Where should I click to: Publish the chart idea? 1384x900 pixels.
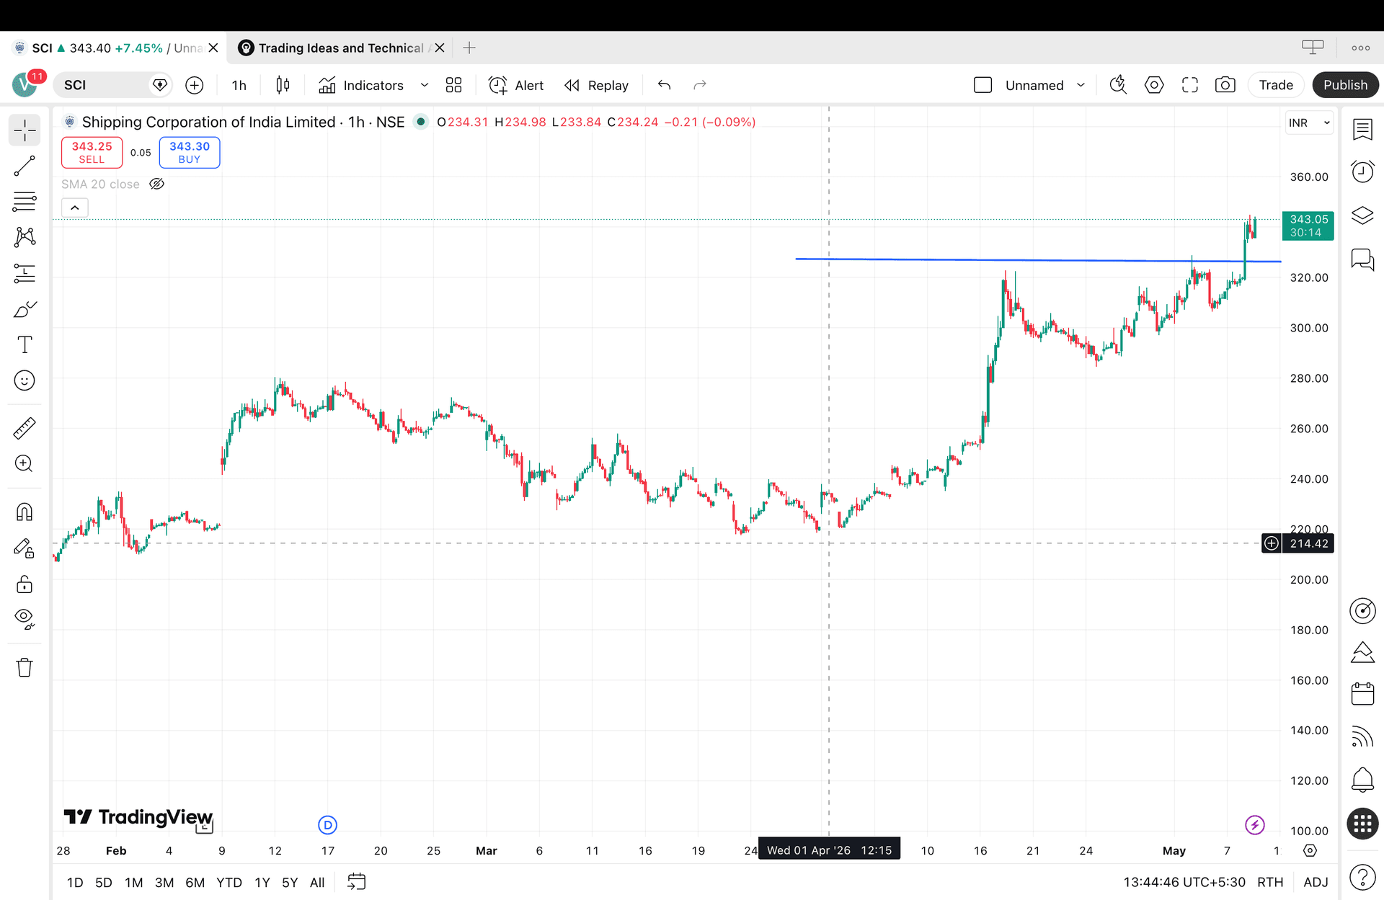[1345, 85]
